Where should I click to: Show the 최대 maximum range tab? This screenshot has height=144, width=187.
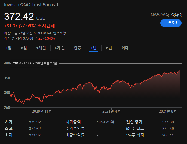click(x=125, y=48)
